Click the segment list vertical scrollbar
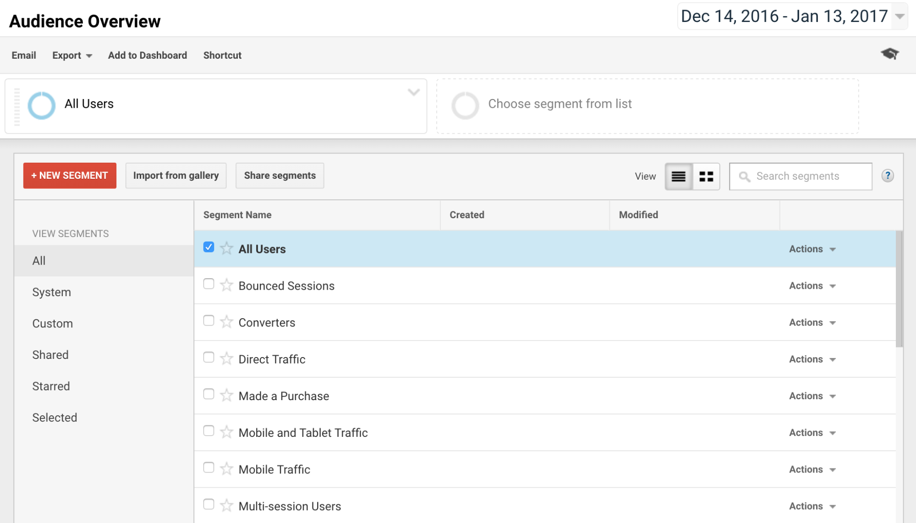The height and width of the screenshot is (523, 916). point(899,289)
